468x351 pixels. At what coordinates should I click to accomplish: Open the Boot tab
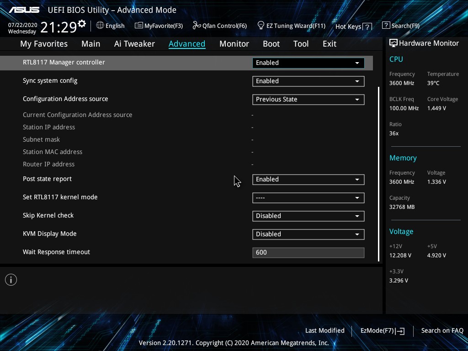pyautogui.click(x=271, y=44)
